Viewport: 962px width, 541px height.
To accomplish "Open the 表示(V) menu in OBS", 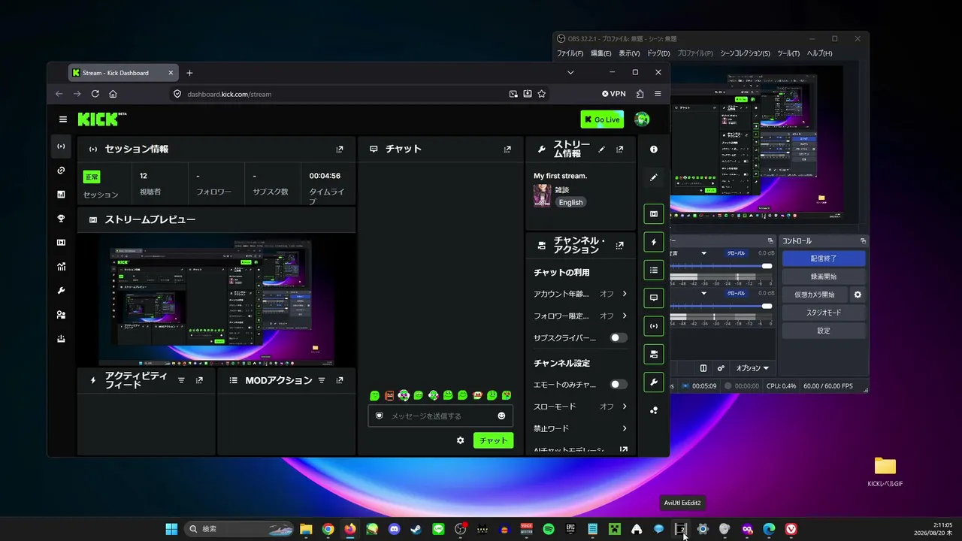I will click(x=629, y=53).
